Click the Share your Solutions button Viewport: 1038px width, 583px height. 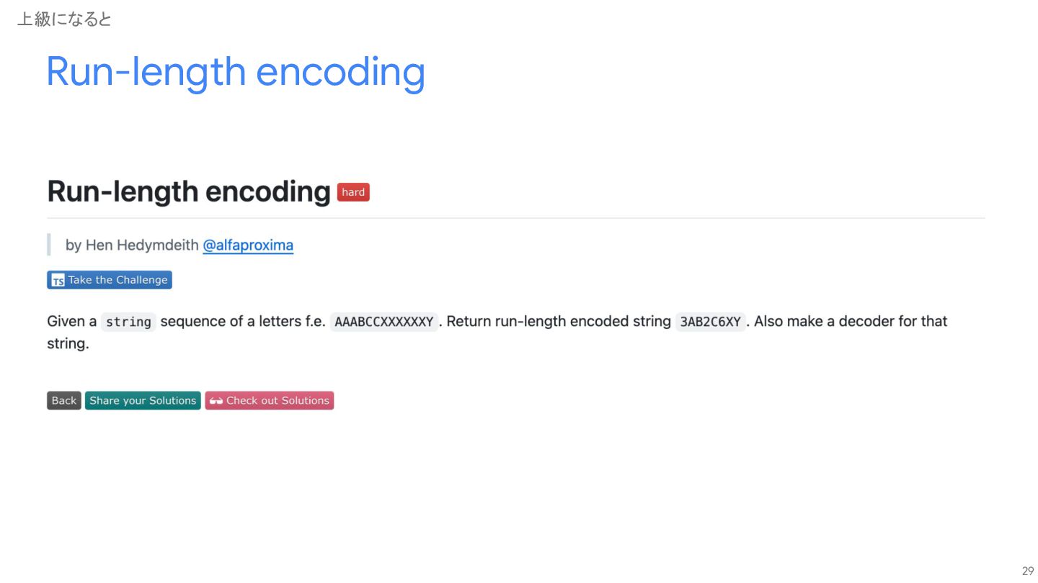[x=143, y=401]
